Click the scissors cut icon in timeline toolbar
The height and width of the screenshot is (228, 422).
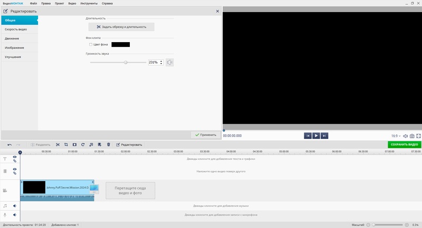[58, 144]
